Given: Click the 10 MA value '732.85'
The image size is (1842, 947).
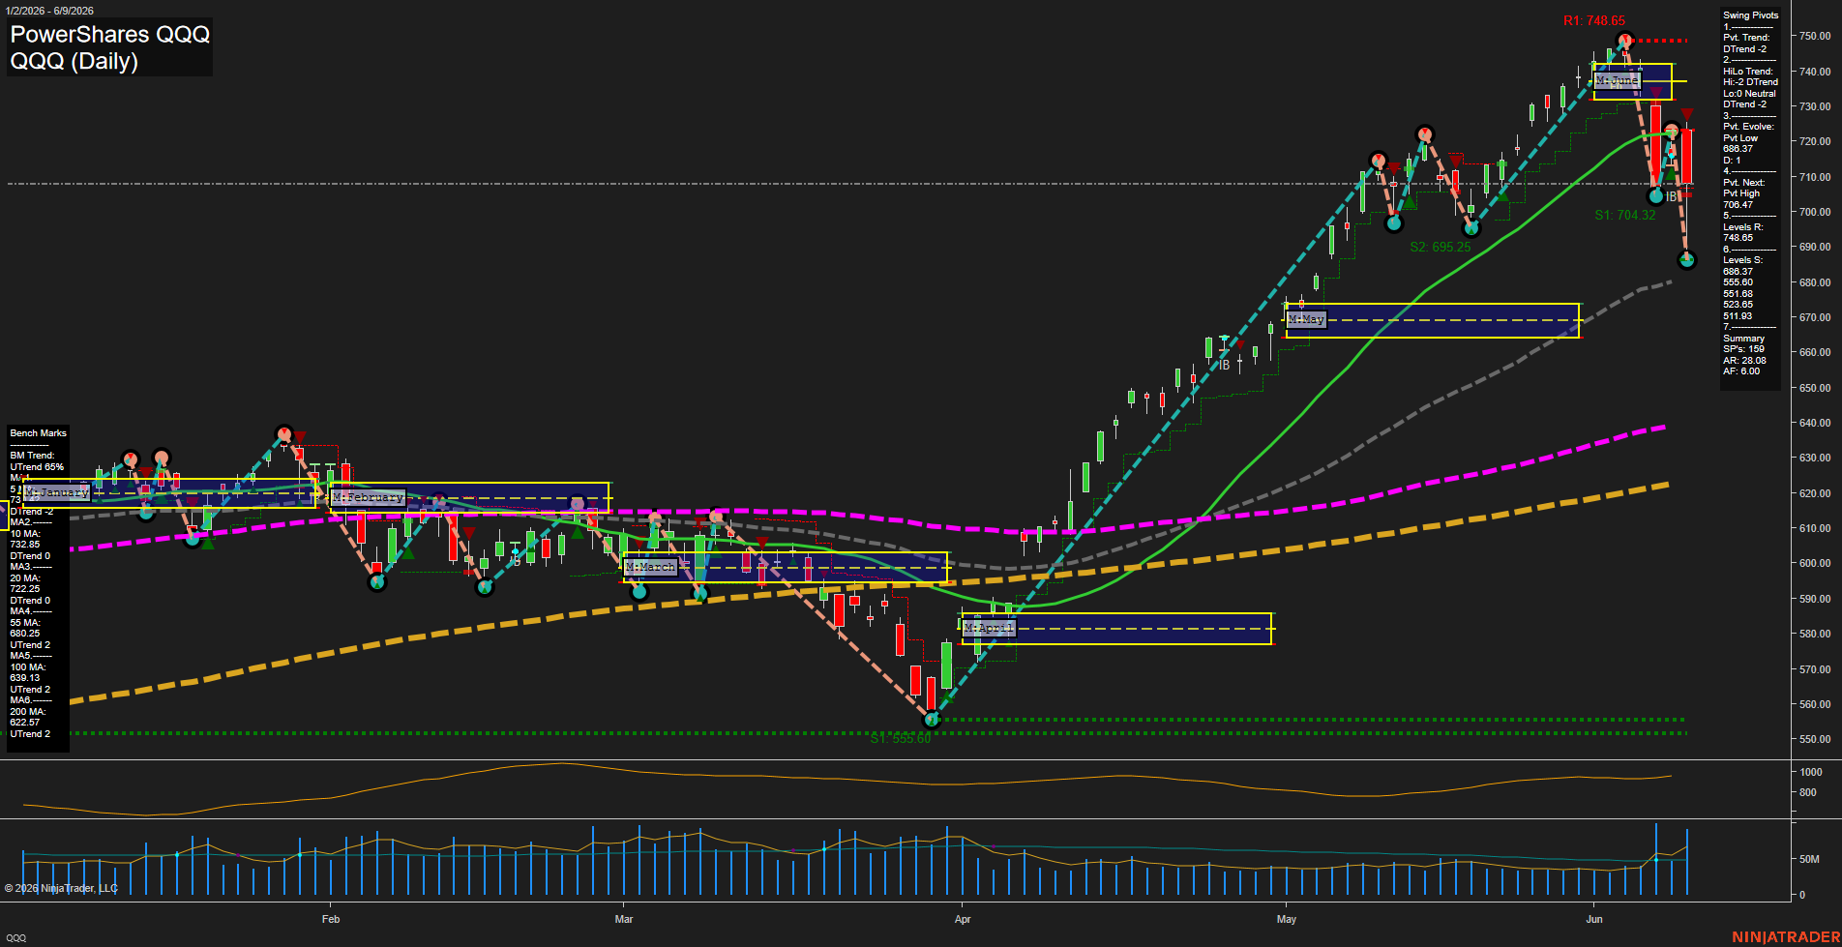Looking at the screenshot, I should click(25, 545).
